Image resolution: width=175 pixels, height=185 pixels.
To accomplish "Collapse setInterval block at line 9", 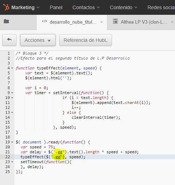I will (12, 93).
